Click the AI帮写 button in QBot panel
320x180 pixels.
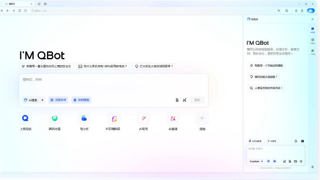coord(272,141)
